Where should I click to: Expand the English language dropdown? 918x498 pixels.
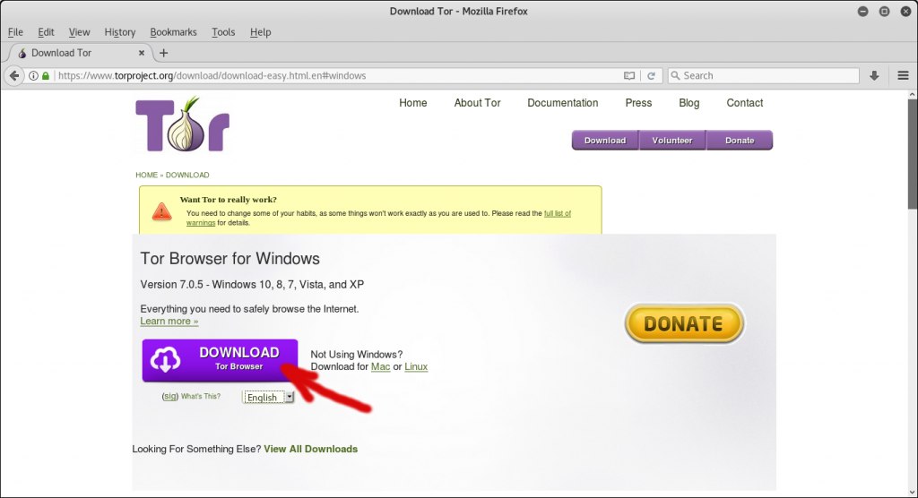pos(268,398)
